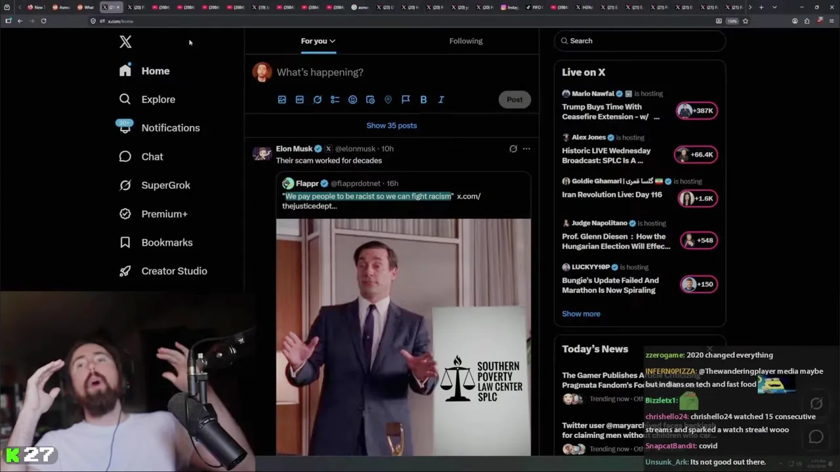Add a GIF to the post
This screenshot has width=840, height=472.
click(x=299, y=100)
